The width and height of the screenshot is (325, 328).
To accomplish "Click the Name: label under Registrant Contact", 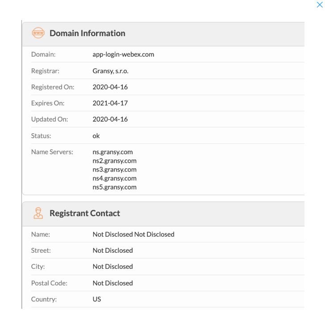I will [x=41, y=234].
